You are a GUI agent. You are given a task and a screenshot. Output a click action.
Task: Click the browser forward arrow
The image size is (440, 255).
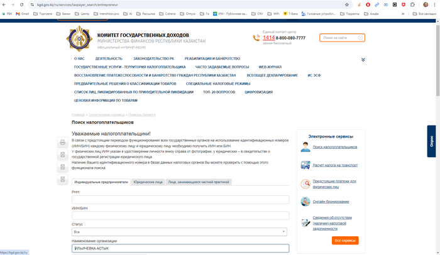[13, 5]
